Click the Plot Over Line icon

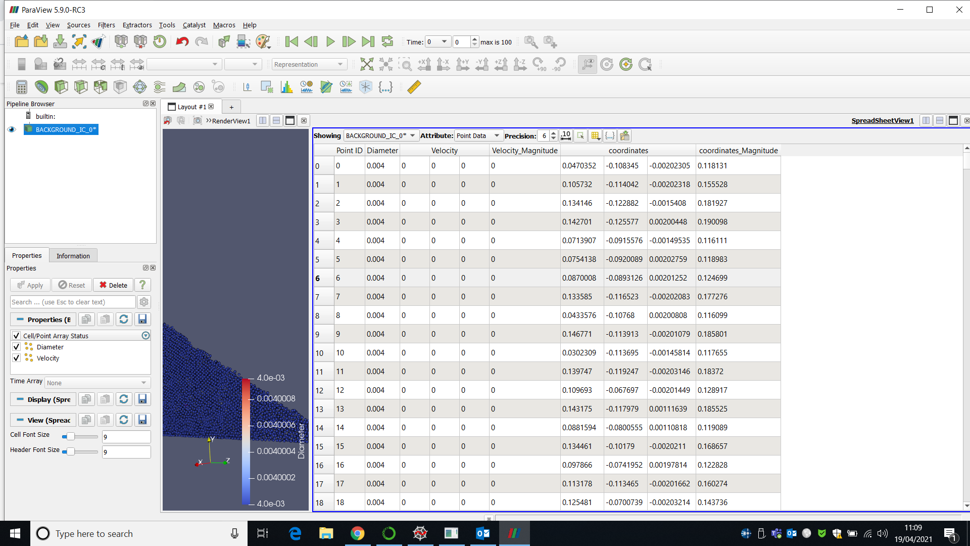click(326, 87)
